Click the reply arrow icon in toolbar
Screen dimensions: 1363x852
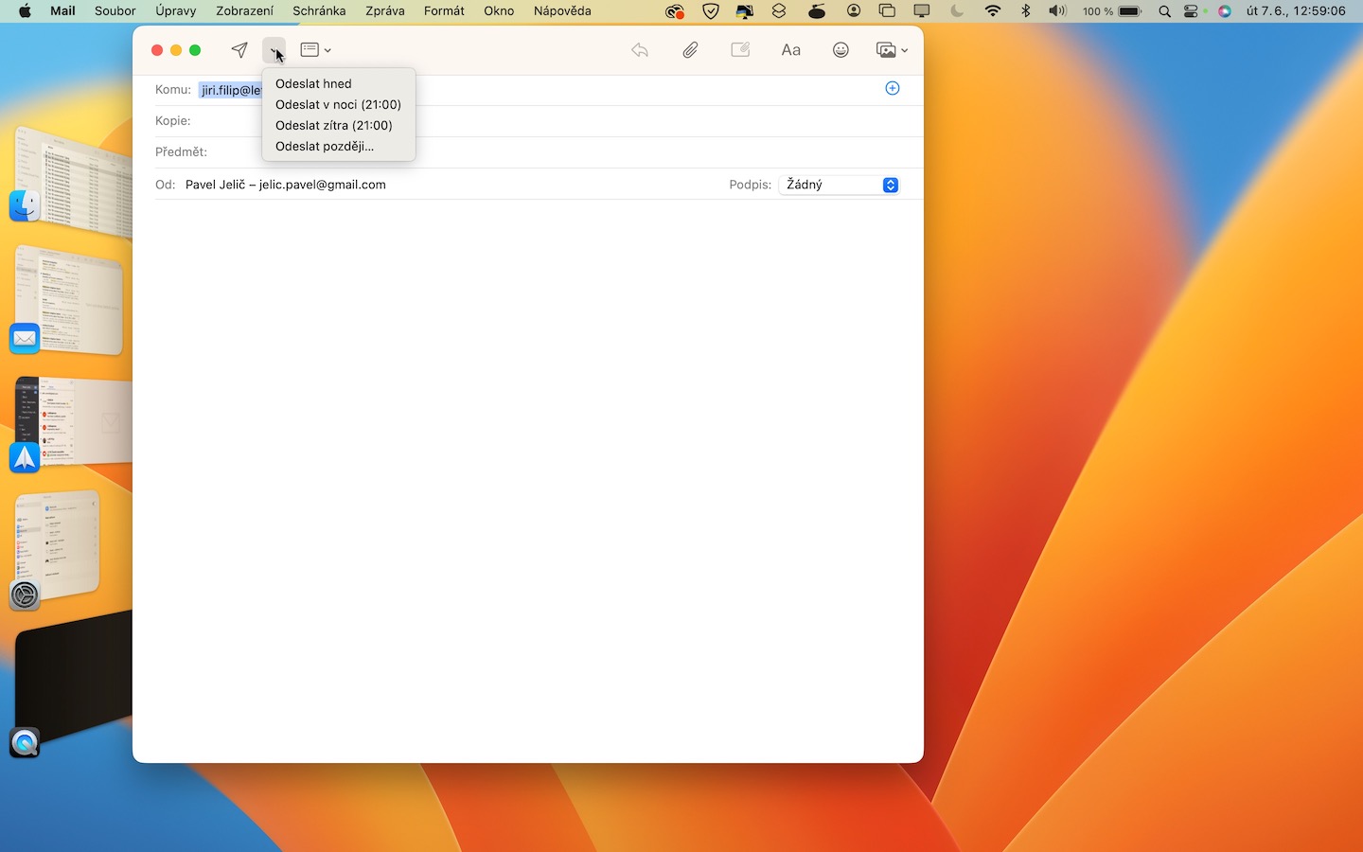(x=640, y=50)
